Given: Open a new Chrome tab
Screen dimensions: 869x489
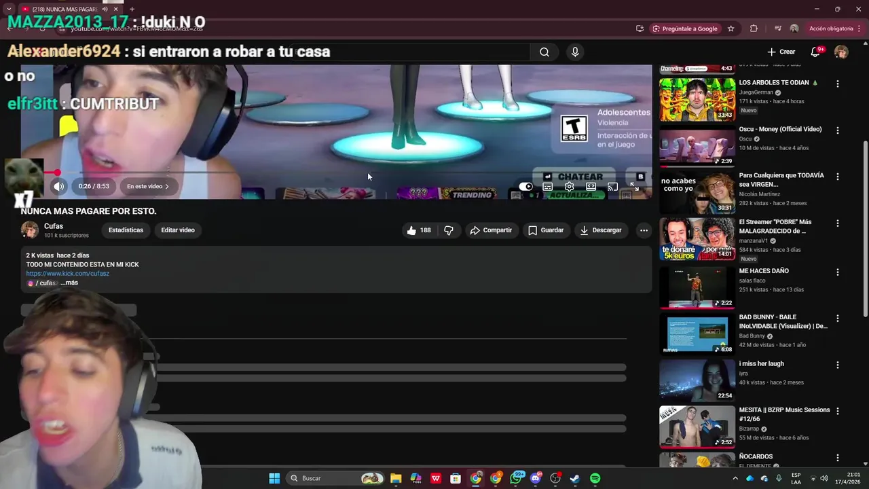Looking at the screenshot, I should click(132, 9).
